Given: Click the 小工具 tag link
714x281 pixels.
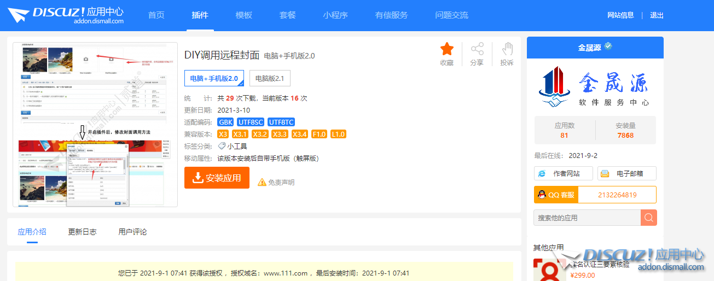Looking at the screenshot, I should tap(237, 146).
